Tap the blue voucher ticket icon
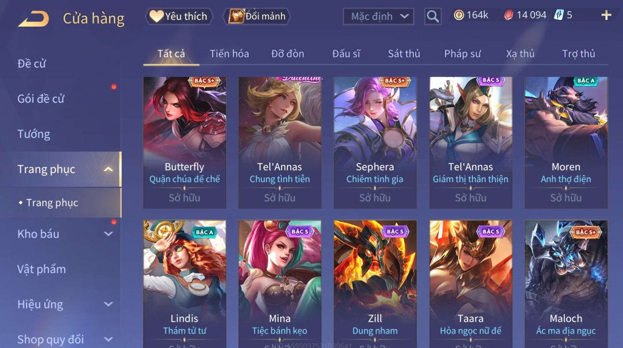This screenshot has height=348, width=623. [559, 15]
